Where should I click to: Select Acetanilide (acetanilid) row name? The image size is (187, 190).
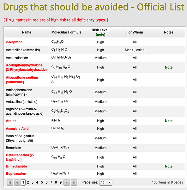pos(23,50)
